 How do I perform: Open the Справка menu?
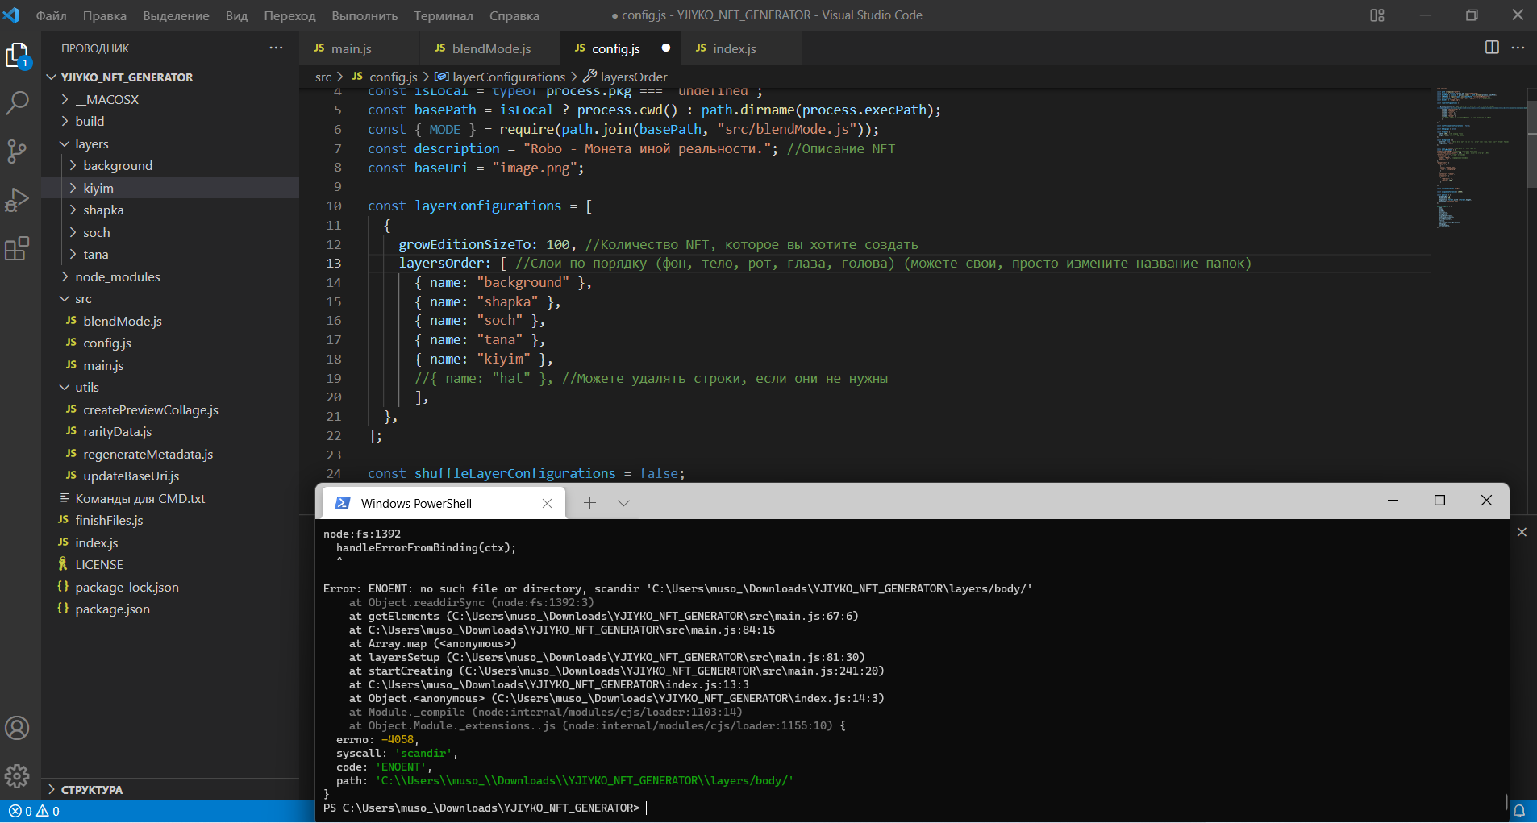click(514, 15)
